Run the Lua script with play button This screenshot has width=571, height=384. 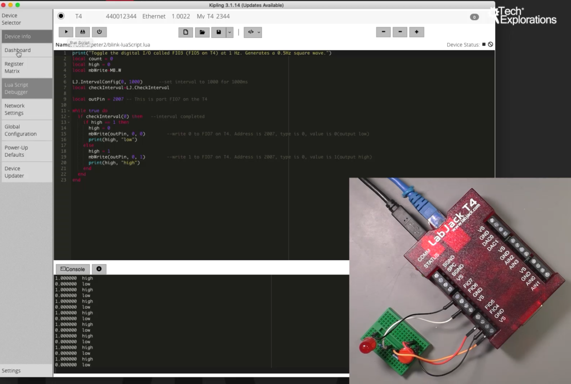coord(66,32)
